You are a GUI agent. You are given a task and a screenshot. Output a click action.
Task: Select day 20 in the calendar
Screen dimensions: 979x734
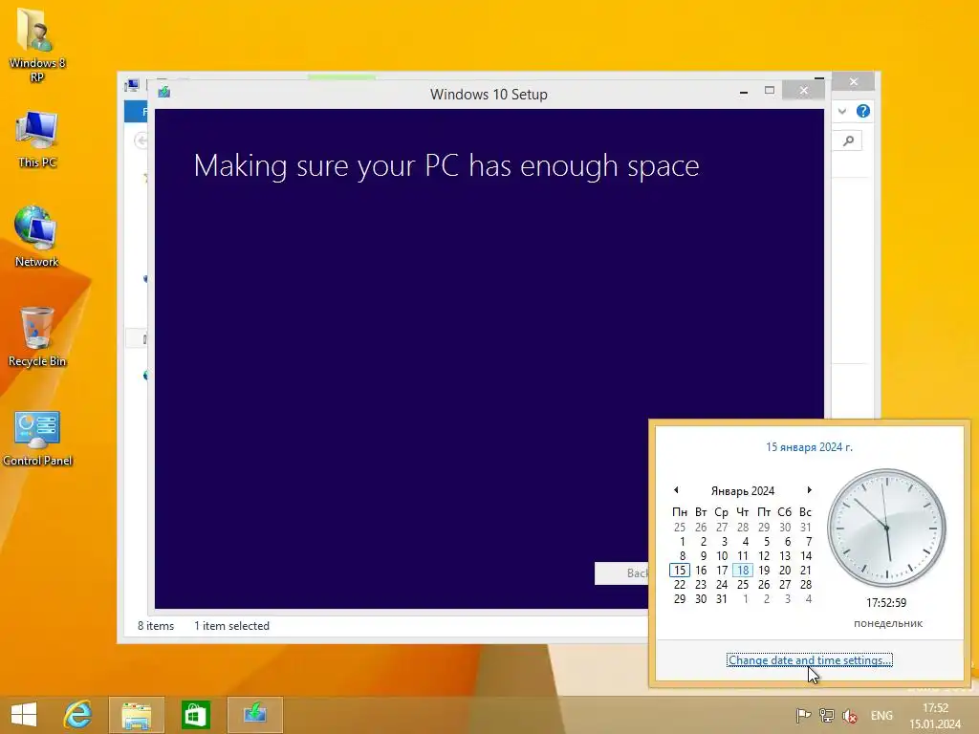(785, 570)
